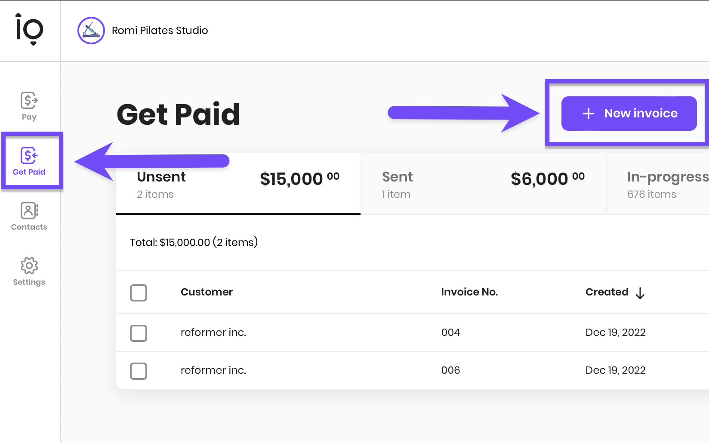The height and width of the screenshot is (443, 709).
Task: Click the Romi Pilates Studio company name
Action: click(x=160, y=31)
